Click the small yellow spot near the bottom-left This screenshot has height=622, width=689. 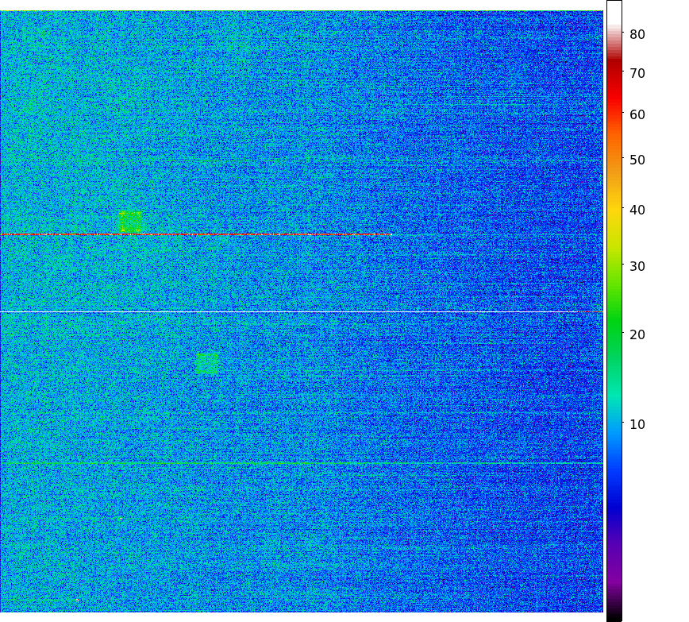[76, 600]
